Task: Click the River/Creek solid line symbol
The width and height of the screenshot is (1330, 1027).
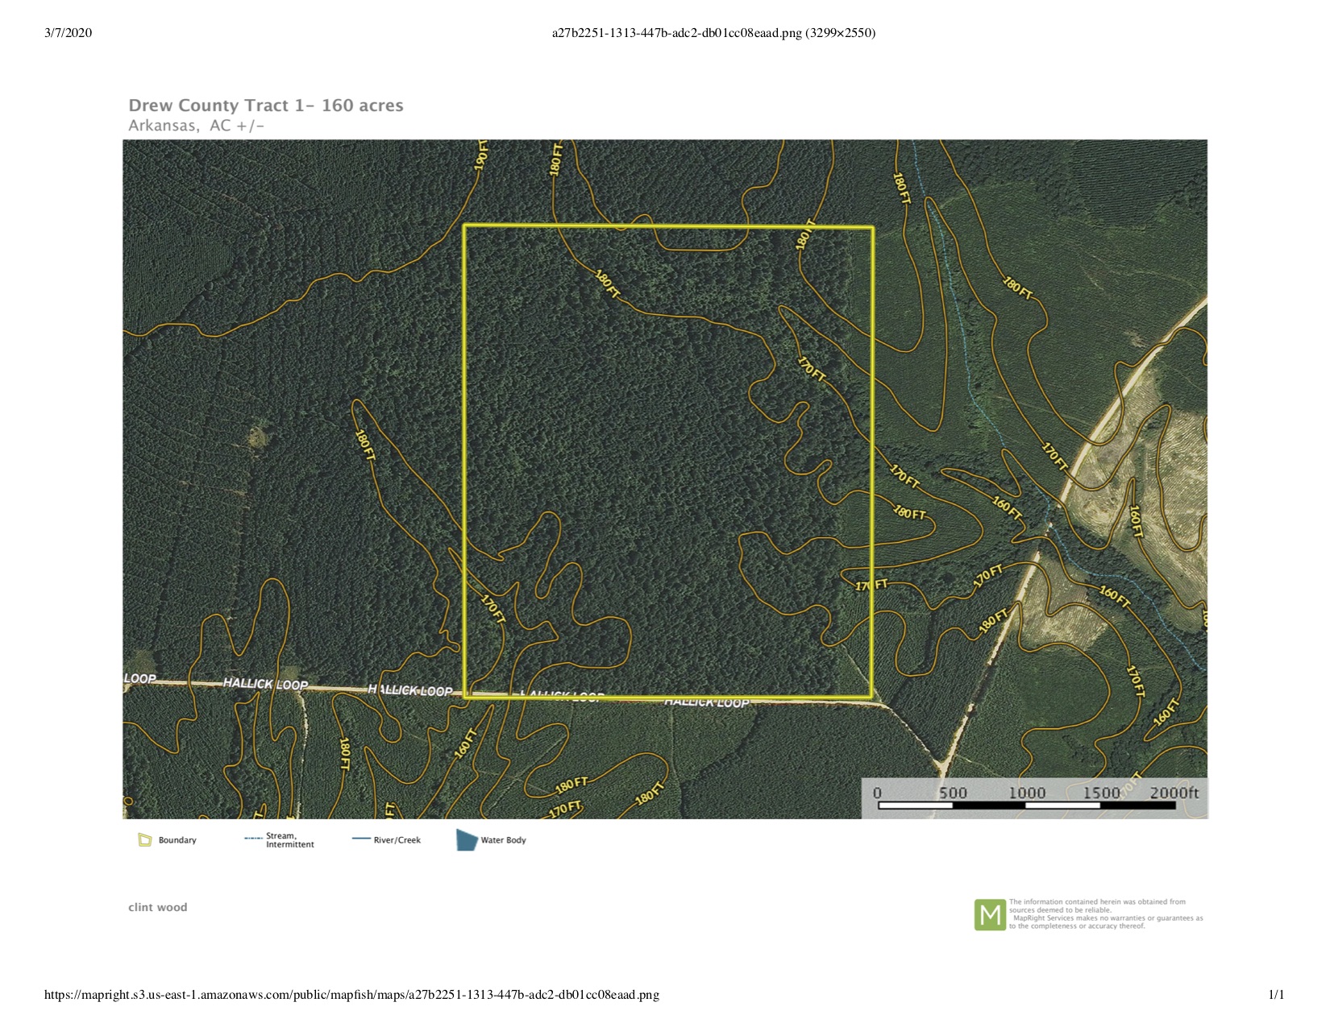Action: point(361,839)
